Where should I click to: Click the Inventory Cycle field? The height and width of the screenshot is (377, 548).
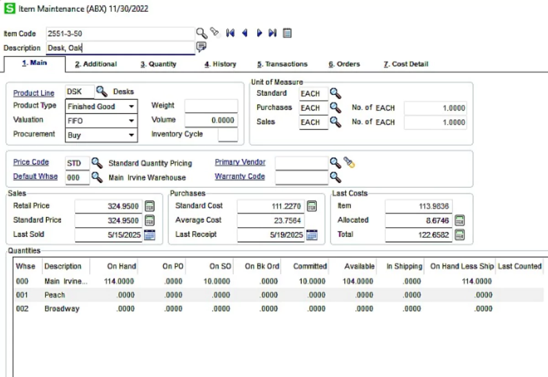228,135
